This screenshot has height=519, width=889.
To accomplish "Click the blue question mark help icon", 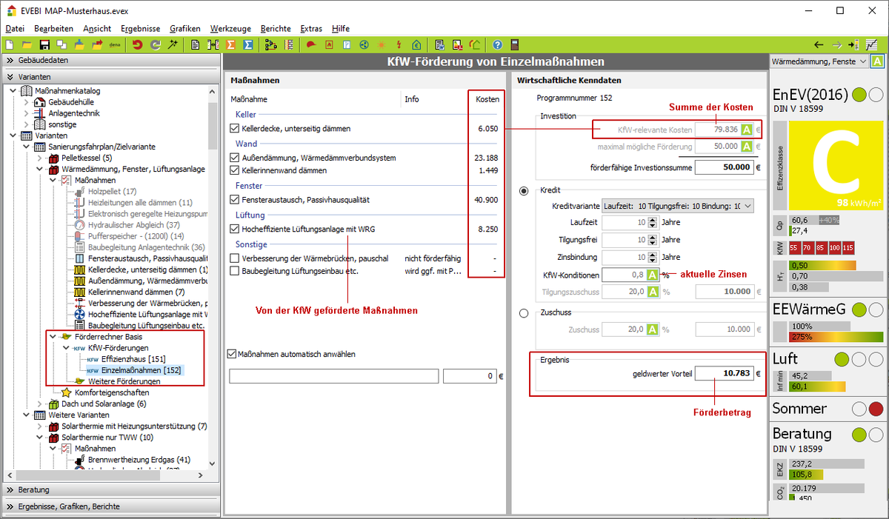I will click(x=497, y=44).
